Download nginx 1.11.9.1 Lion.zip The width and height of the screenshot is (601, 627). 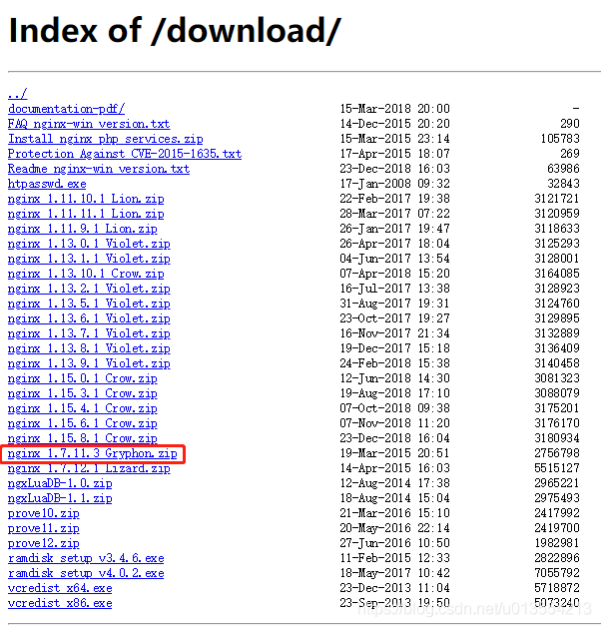83,229
